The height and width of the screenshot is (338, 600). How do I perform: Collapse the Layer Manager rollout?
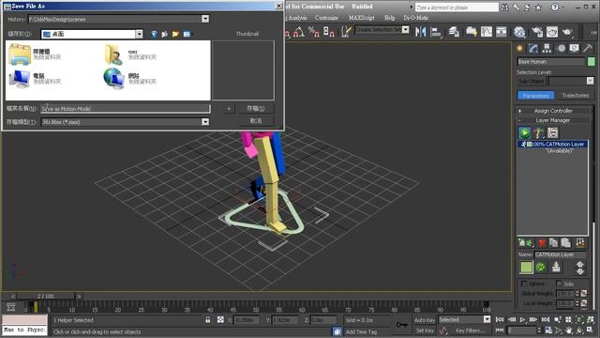coord(553,120)
